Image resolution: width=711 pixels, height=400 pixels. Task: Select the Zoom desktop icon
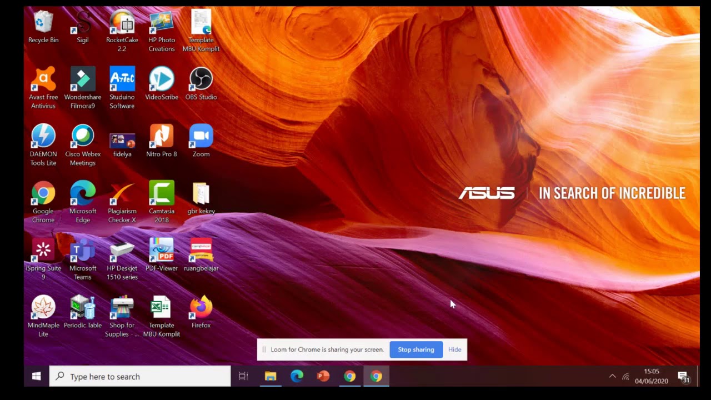(201, 141)
